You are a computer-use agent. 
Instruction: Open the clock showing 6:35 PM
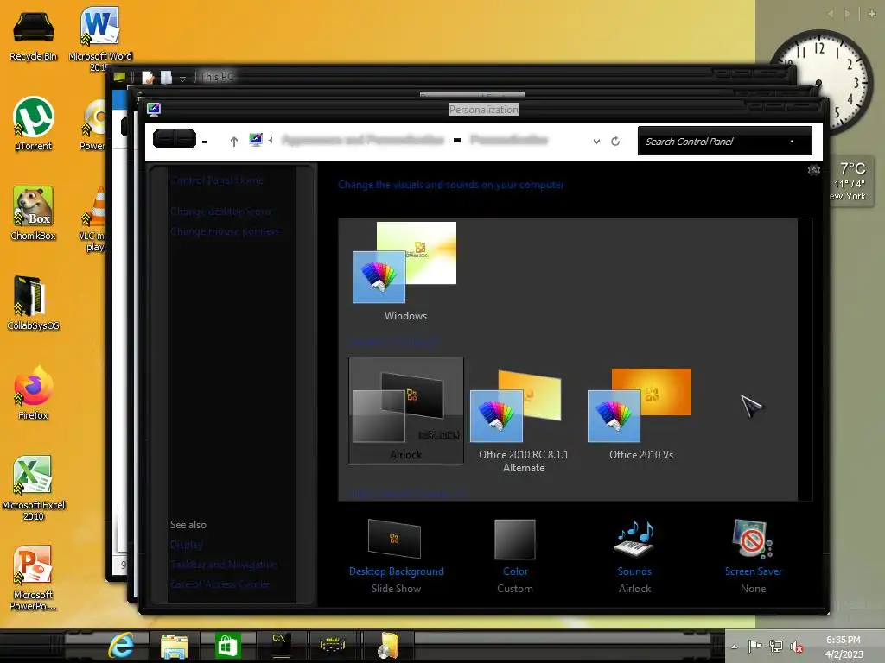[x=844, y=647]
